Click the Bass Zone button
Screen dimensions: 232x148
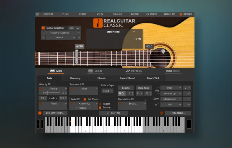(x=144, y=88)
